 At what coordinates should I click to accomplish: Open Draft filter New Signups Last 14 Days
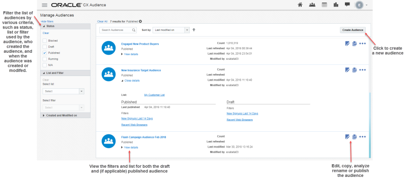[242, 114]
